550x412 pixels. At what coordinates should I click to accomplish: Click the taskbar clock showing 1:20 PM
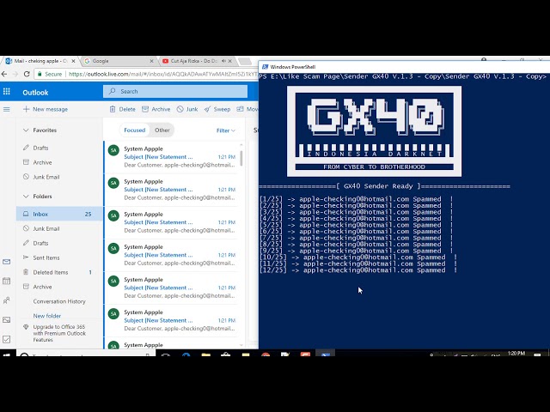coord(516,353)
